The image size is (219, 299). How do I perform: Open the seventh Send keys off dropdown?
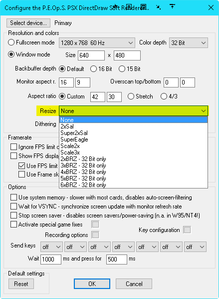195,247
